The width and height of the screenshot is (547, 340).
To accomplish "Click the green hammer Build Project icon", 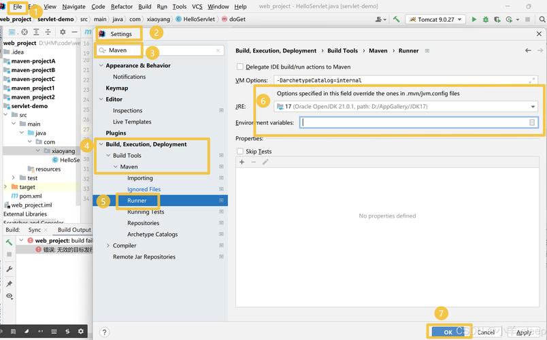I will click(396, 20).
